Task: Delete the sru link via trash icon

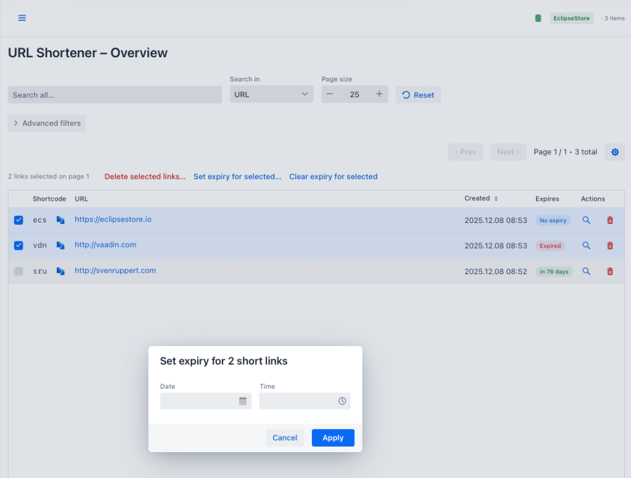Action: click(610, 271)
